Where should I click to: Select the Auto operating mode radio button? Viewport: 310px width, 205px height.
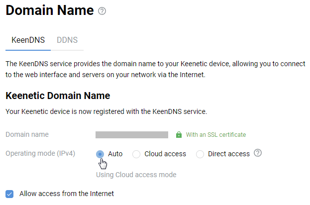[x=100, y=154]
